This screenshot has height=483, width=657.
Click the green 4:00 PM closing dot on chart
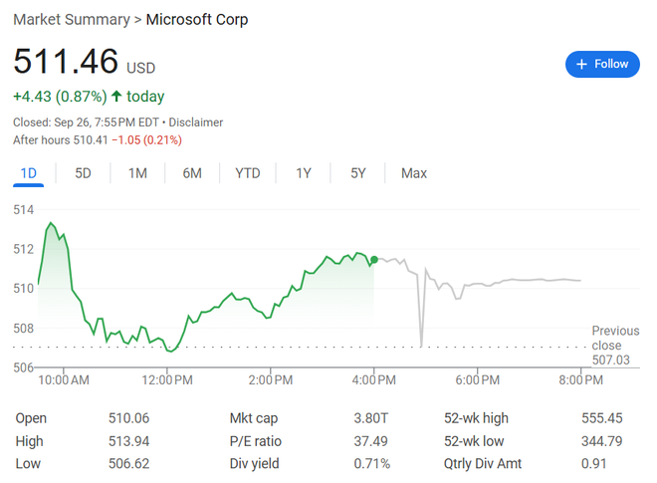pyautogui.click(x=373, y=260)
